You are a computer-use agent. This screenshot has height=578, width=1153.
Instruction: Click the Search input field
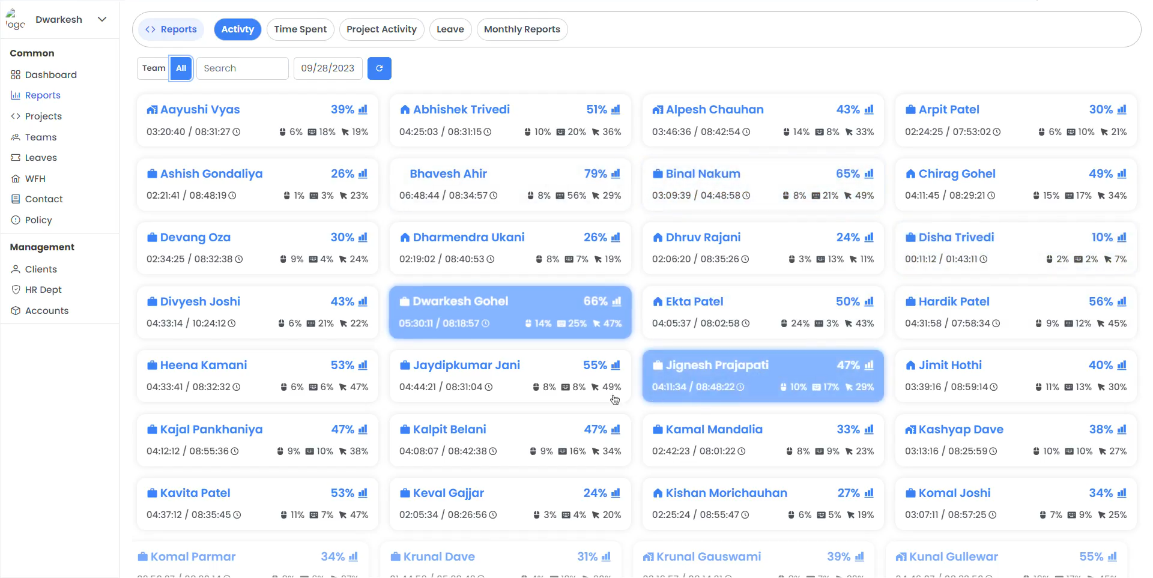coord(242,68)
